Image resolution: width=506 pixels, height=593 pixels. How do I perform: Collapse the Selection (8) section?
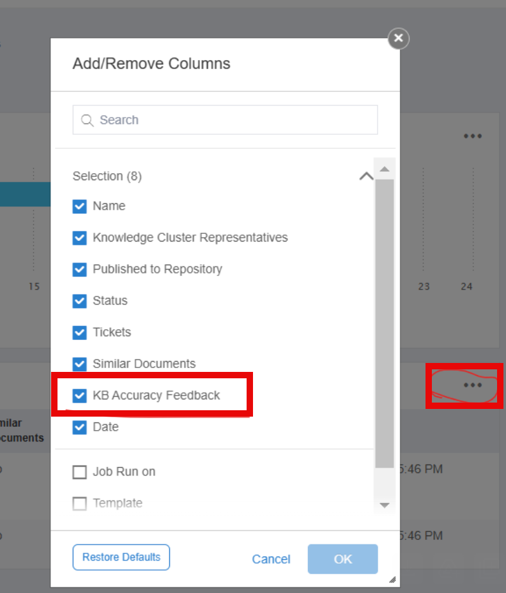366,176
